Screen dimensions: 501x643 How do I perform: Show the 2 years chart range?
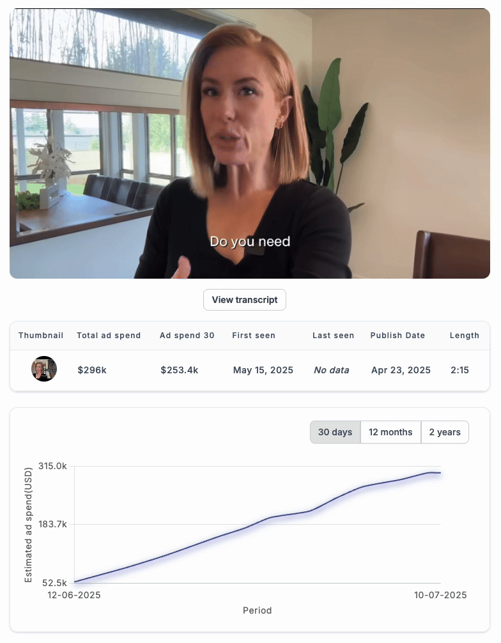tap(445, 432)
